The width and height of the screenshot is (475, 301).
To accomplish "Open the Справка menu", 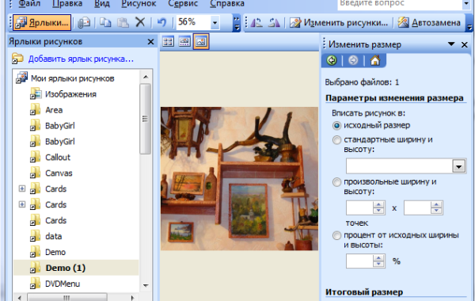I will [227, 4].
